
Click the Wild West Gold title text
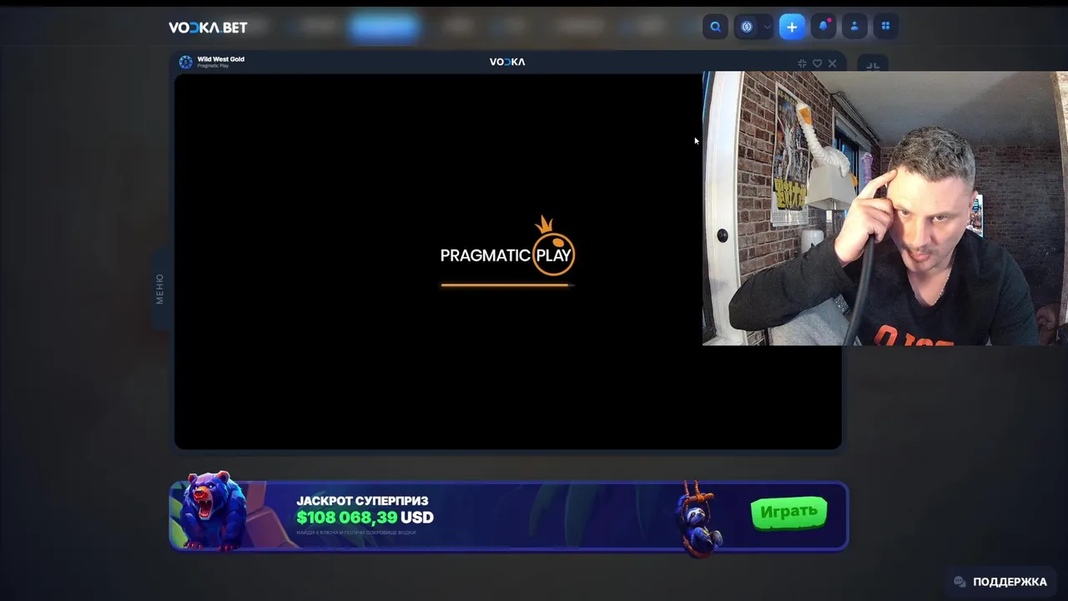click(x=220, y=59)
